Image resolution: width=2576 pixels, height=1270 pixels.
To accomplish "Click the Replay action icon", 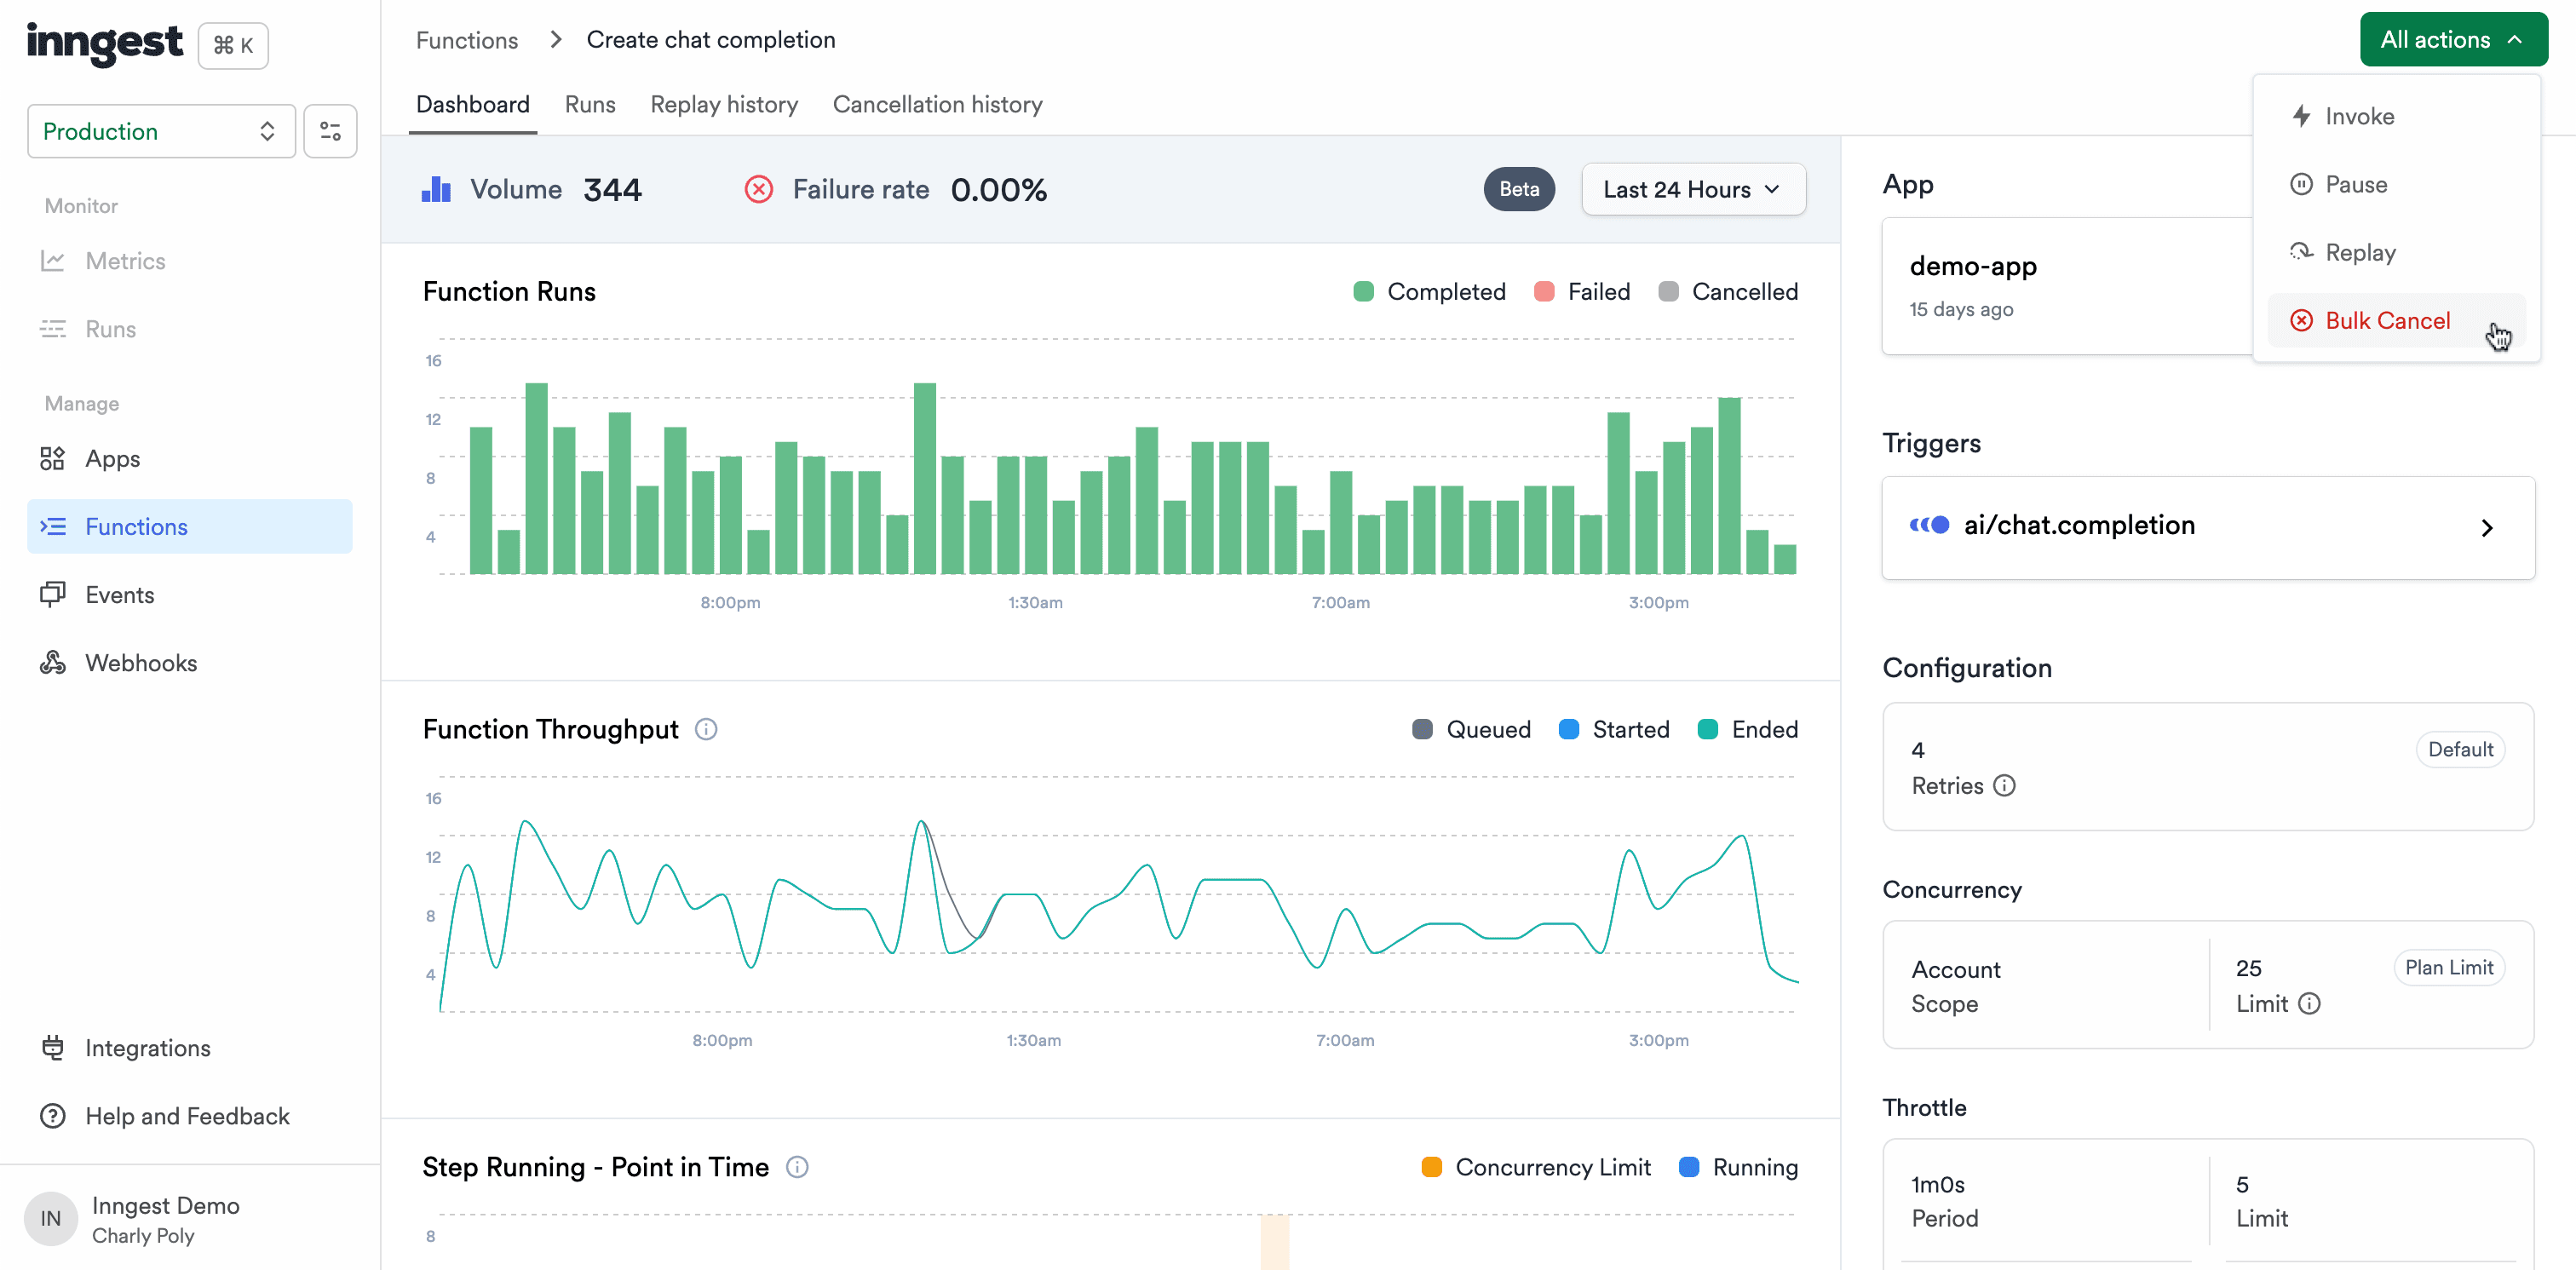I will (2300, 251).
